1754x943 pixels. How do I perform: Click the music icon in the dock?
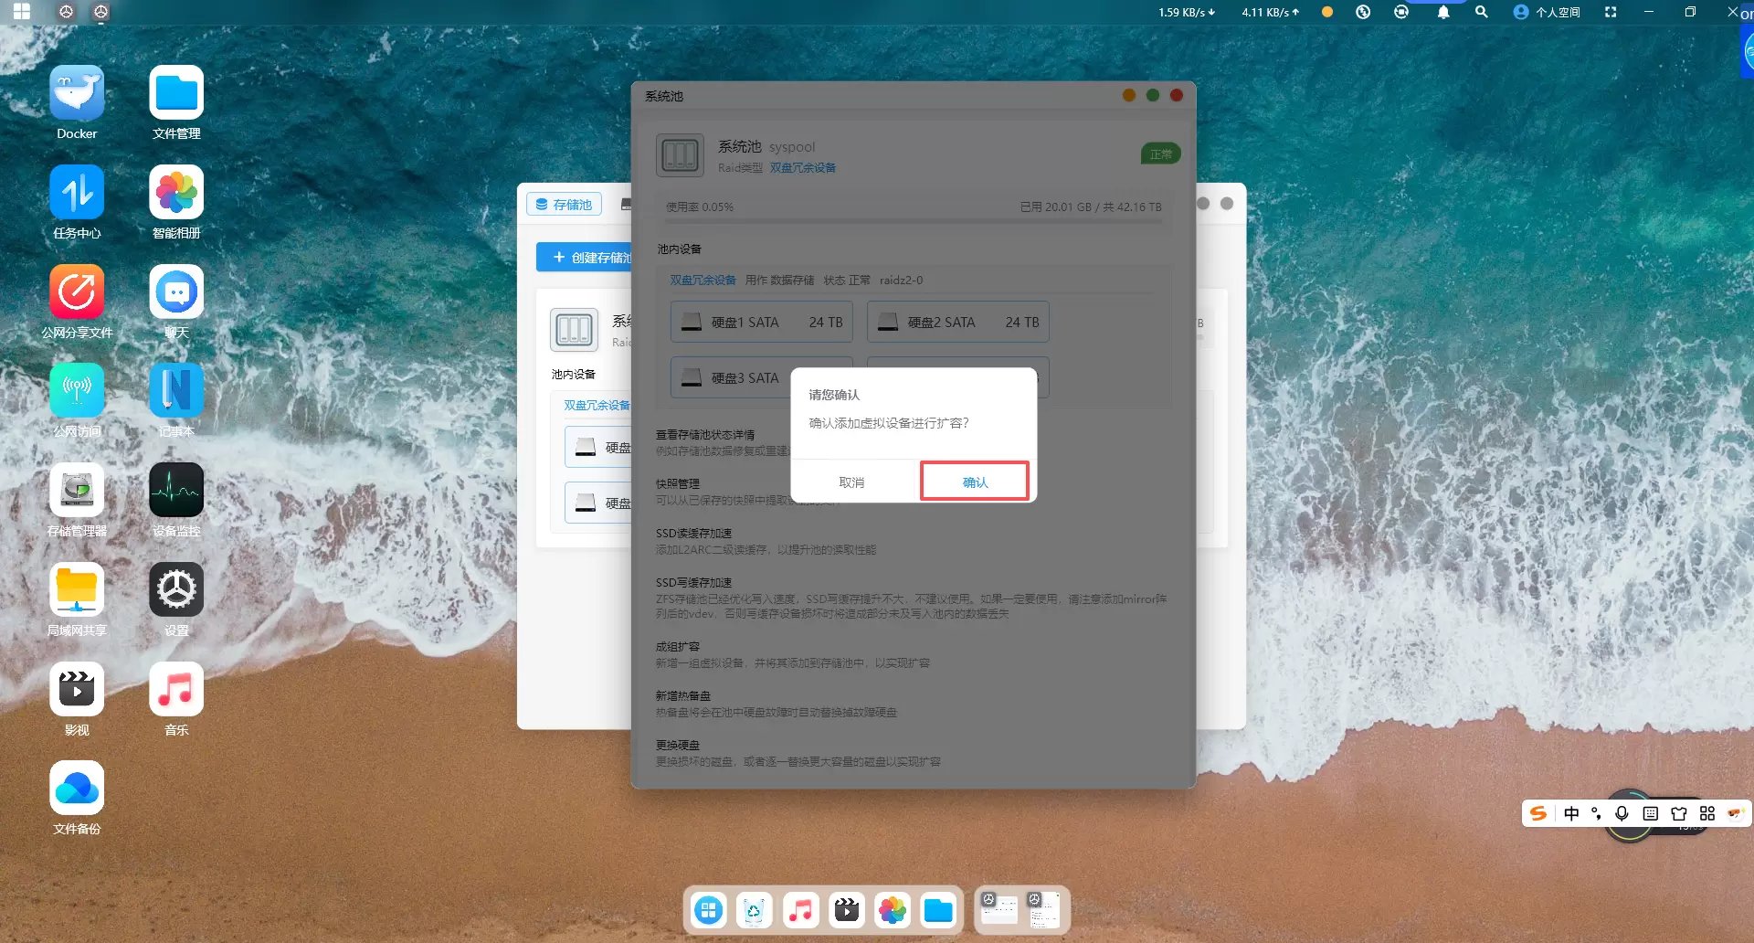tap(801, 910)
